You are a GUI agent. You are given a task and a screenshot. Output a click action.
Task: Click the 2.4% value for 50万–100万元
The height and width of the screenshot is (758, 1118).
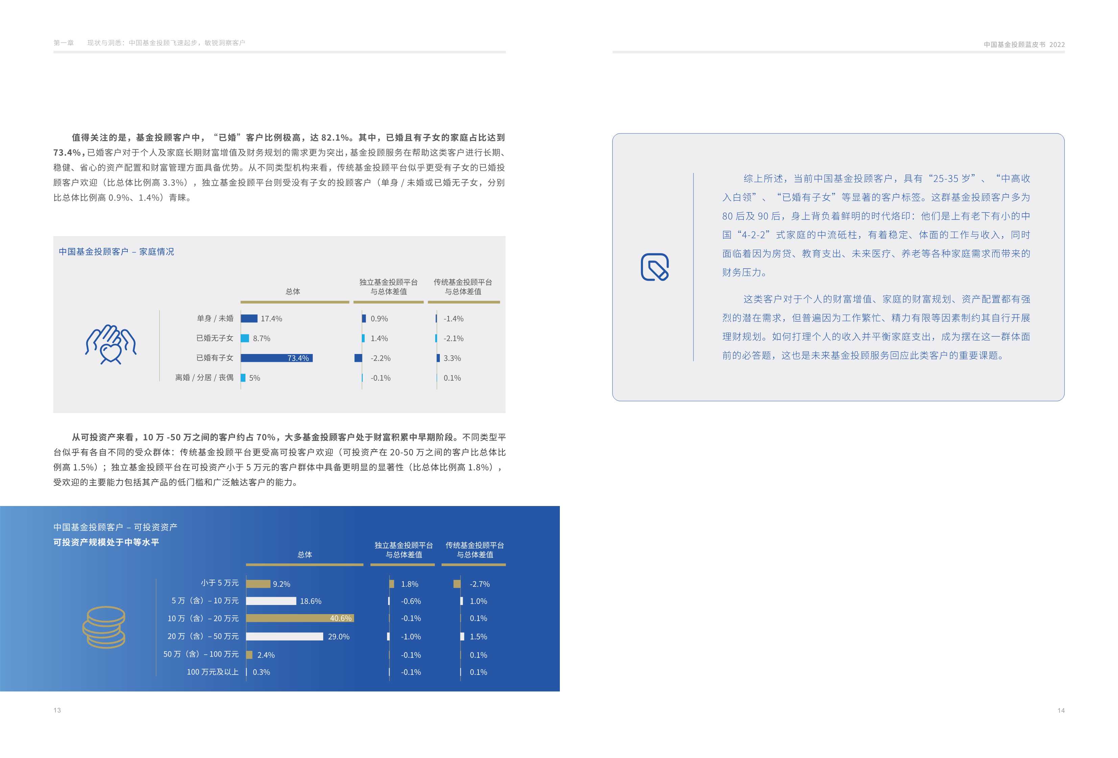coord(266,655)
